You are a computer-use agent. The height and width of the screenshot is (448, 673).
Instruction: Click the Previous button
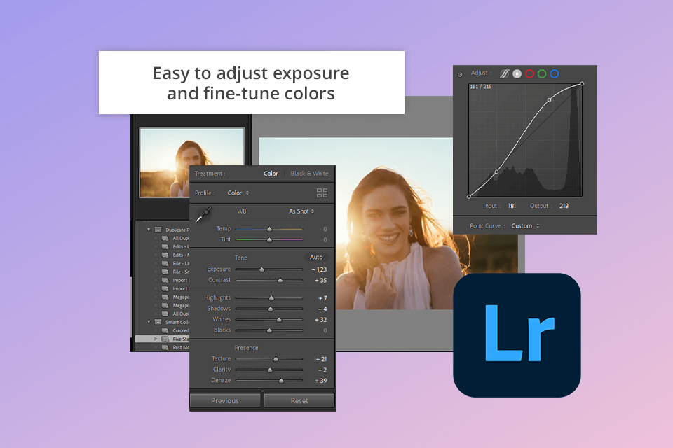tap(225, 401)
